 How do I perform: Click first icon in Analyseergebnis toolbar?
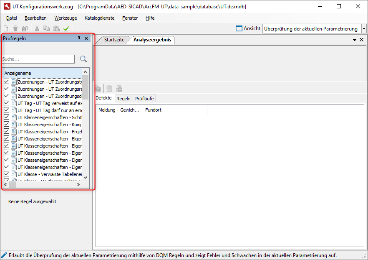(98, 89)
